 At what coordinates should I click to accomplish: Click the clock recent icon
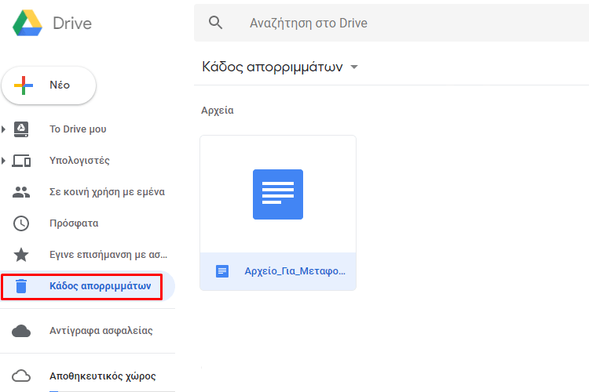(21, 223)
